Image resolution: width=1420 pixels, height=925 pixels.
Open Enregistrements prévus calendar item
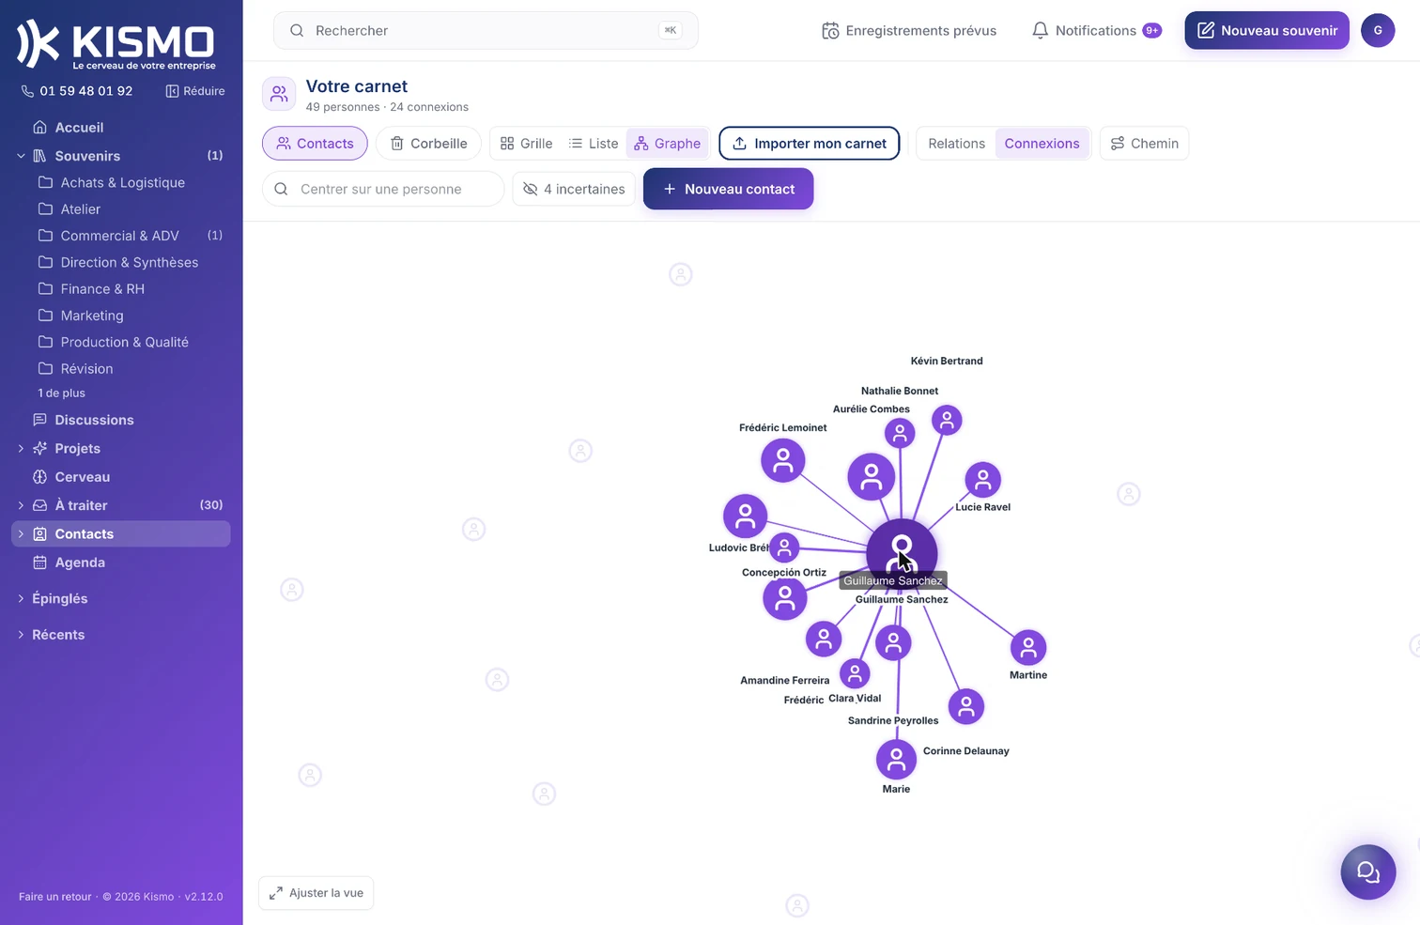(909, 31)
